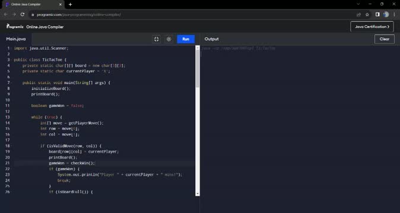Viewport: 400px width, 213px height.
Task: Open browser three-dot menu
Action: point(395,14)
